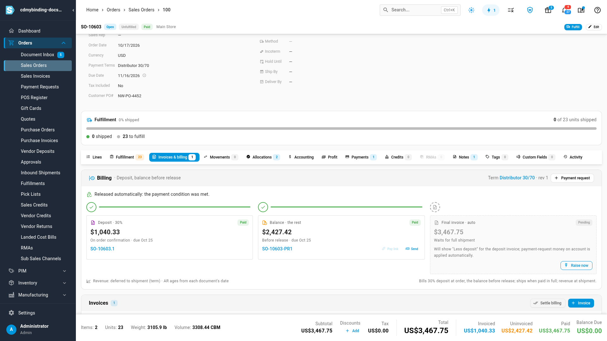Click the app logo in the sidebar header
This screenshot has height=341, width=607.
point(10,10)
